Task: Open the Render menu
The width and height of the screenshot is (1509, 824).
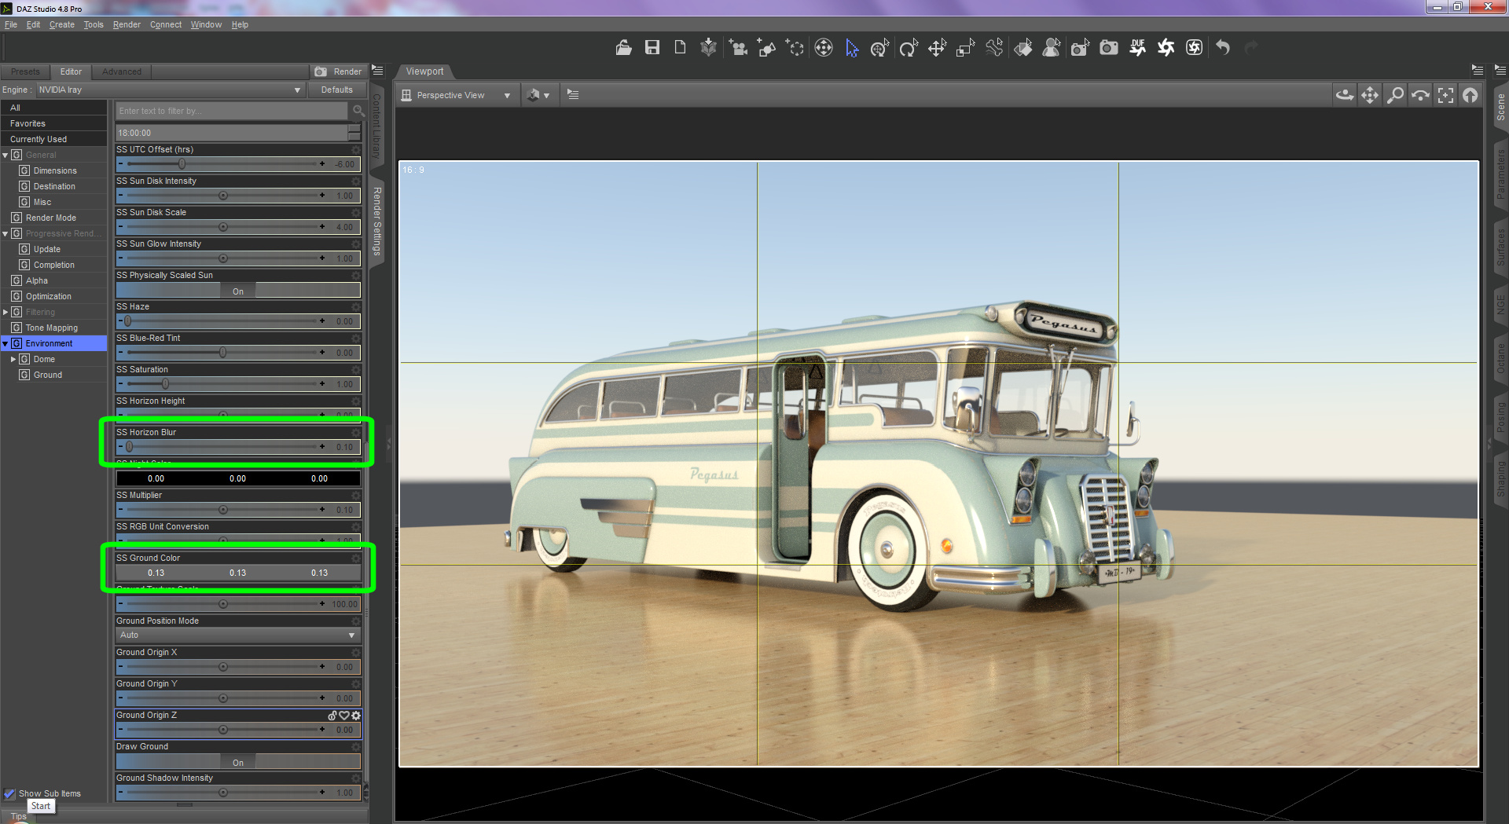Action: (127, 24)
